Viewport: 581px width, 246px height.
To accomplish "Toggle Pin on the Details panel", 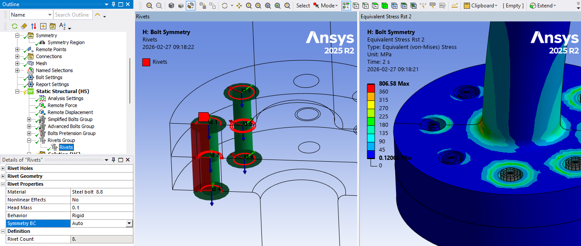I will click(x=114, y=160).
